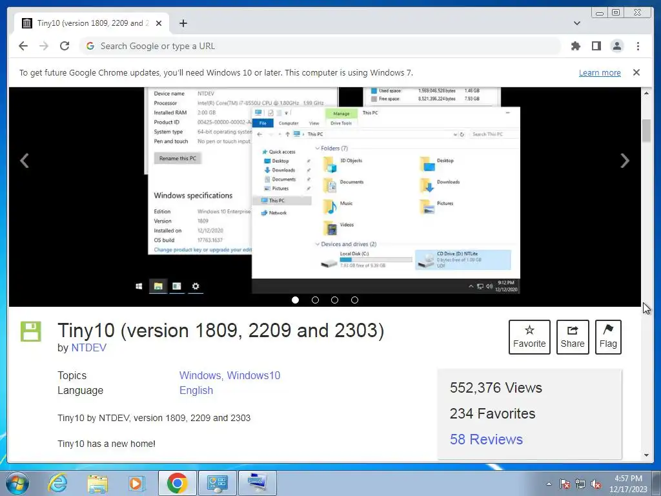
Task: Open the Windows10 topic link
Action: pyautogui.click(x=253, y=375)
